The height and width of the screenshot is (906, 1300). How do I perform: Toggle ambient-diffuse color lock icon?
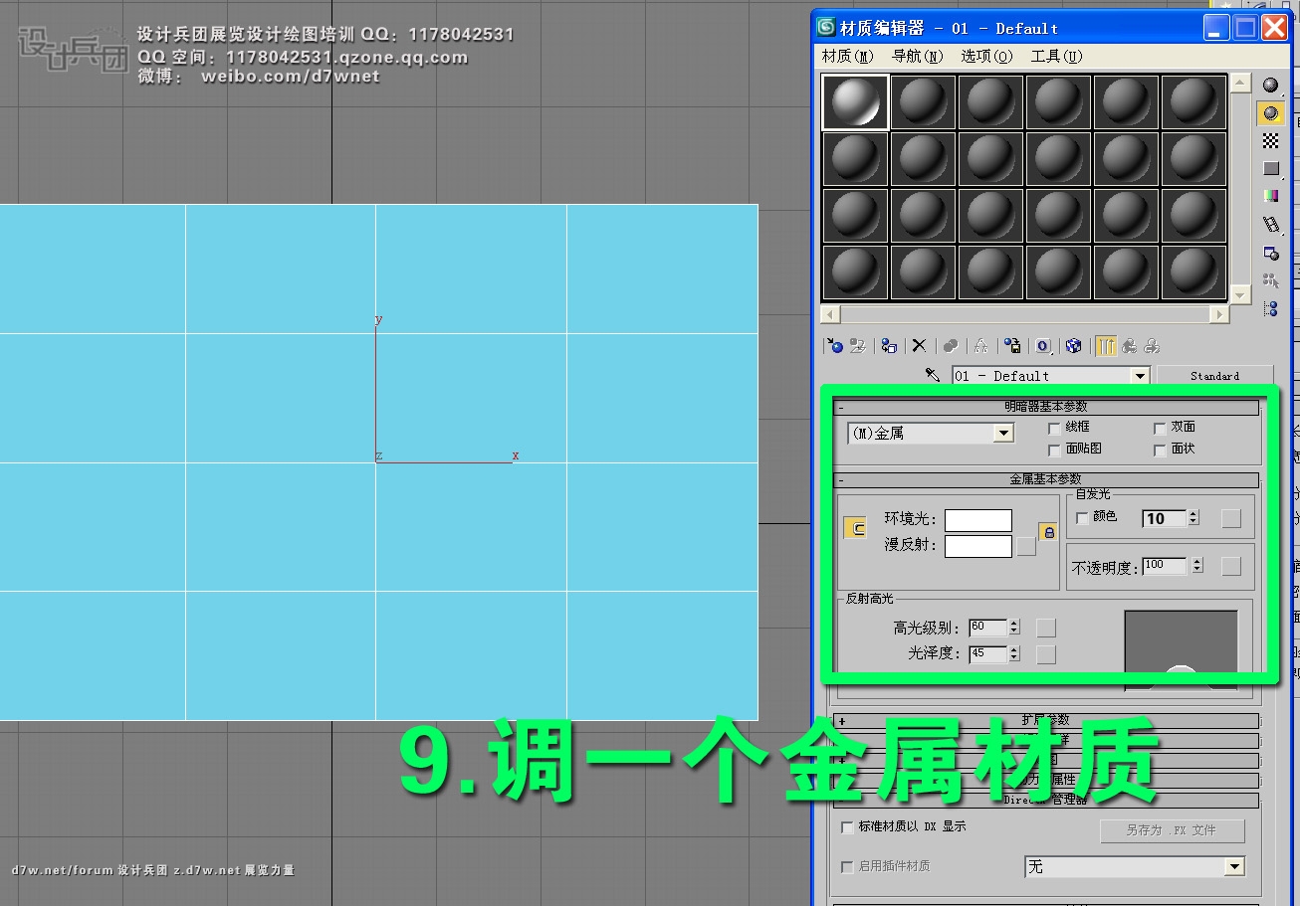1047,532
